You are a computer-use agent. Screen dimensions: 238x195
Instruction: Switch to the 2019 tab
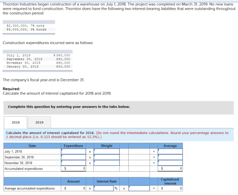click(x=39, y=123)
